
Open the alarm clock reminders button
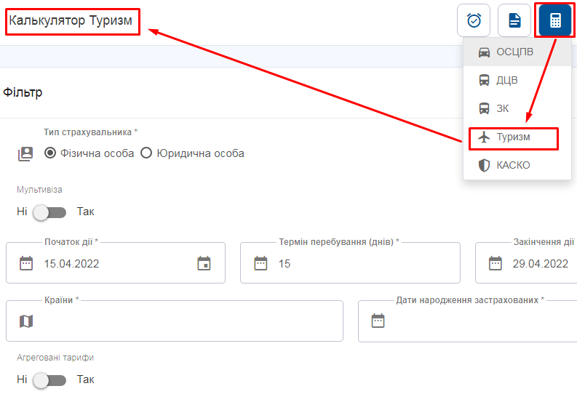(474, 20)
